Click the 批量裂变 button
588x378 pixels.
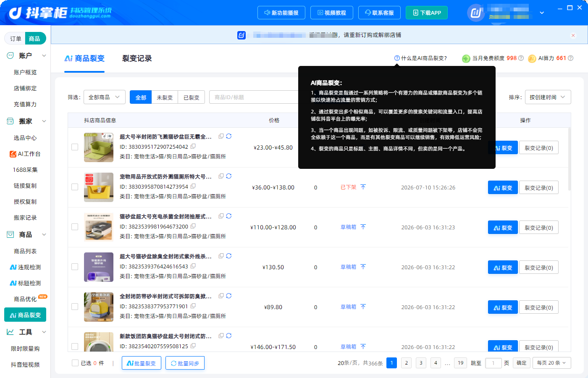click(142, 363)
